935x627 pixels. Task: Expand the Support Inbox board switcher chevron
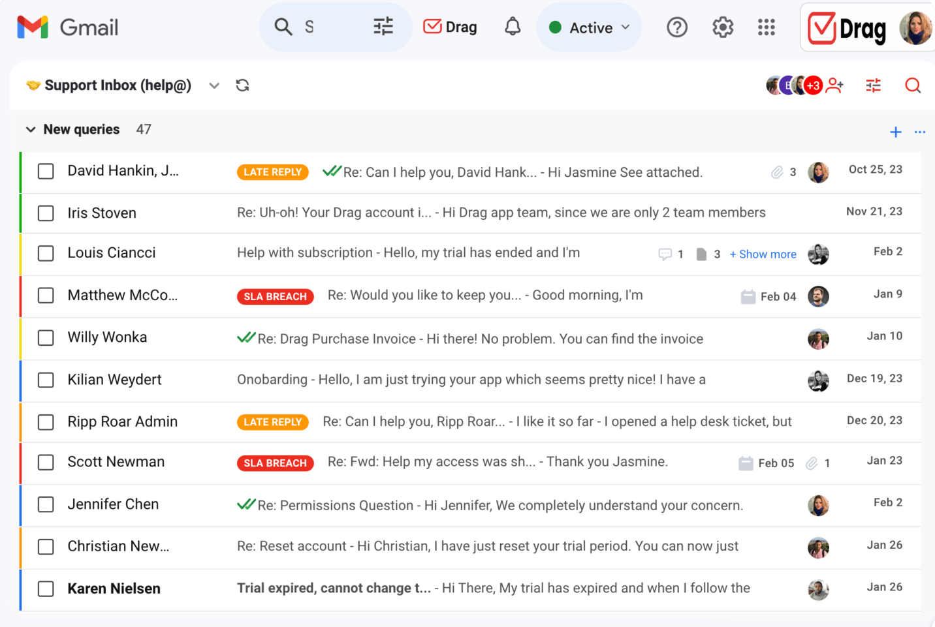point(214,85)
